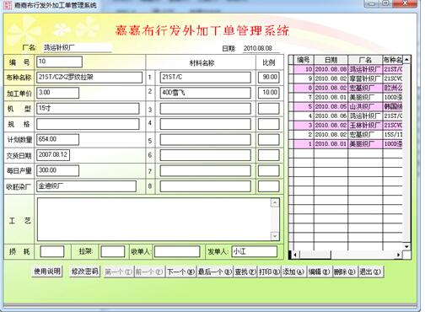Click the 日期 column header in the grid
425x312 pixels.
(x=331, y=60)
